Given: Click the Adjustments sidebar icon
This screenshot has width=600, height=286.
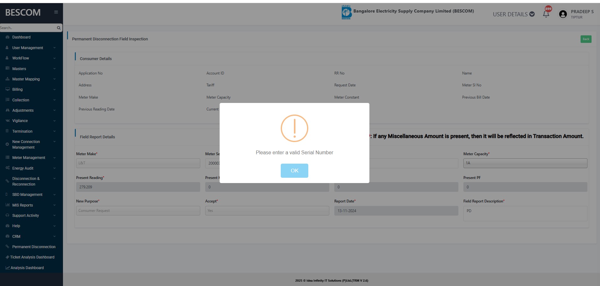Looking at the screenshot, I should (x=8, y=110).
